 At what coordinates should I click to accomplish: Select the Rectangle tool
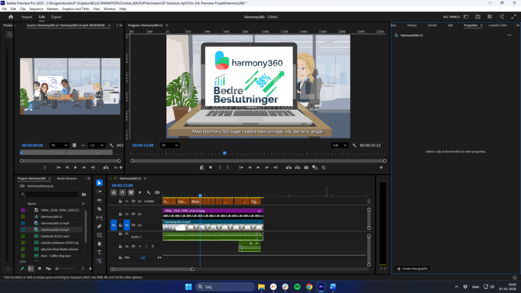coord(99,235)
